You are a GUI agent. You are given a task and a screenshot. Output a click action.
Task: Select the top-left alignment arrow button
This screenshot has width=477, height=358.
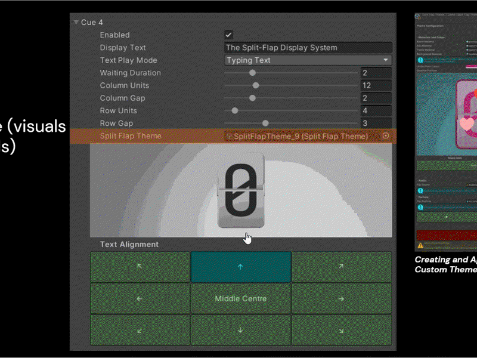tap(140, 267)
